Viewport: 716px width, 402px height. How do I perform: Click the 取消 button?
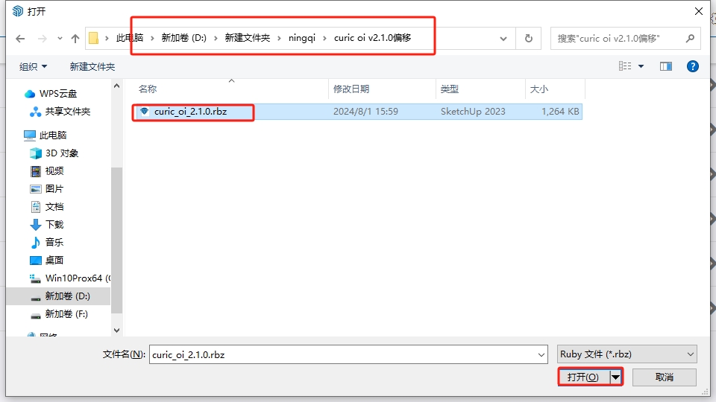665,377
